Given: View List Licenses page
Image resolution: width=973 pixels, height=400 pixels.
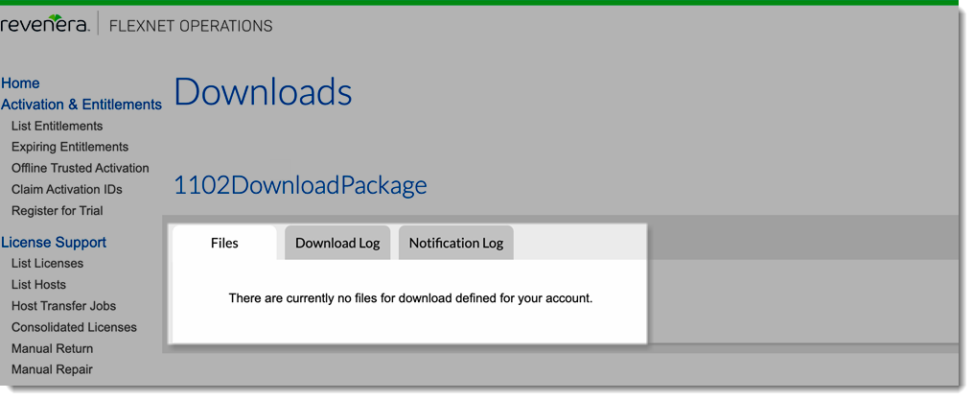Looking at the screenshot, I should pyautogui.click(x=47, y=263).
